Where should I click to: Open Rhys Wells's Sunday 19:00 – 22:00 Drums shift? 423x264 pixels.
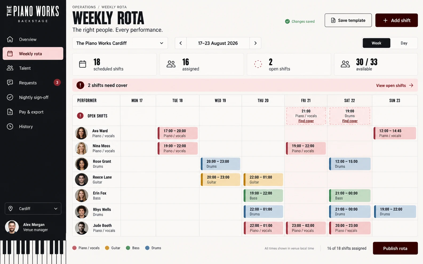point(395,211)
